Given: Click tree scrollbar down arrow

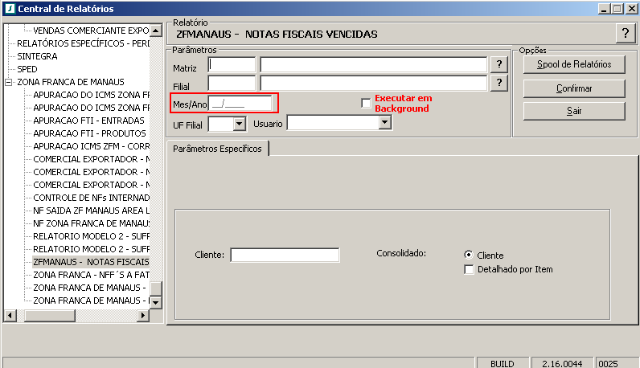Looking at the screenshot, I should 156,302.
